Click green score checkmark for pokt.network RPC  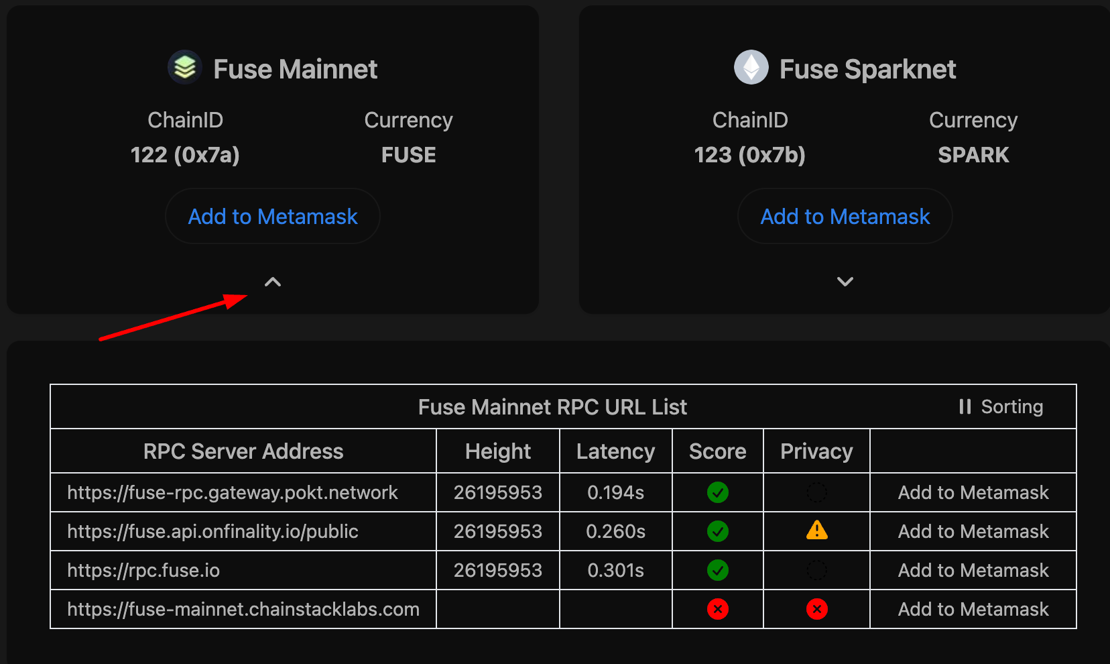click(x=718, y=492)
